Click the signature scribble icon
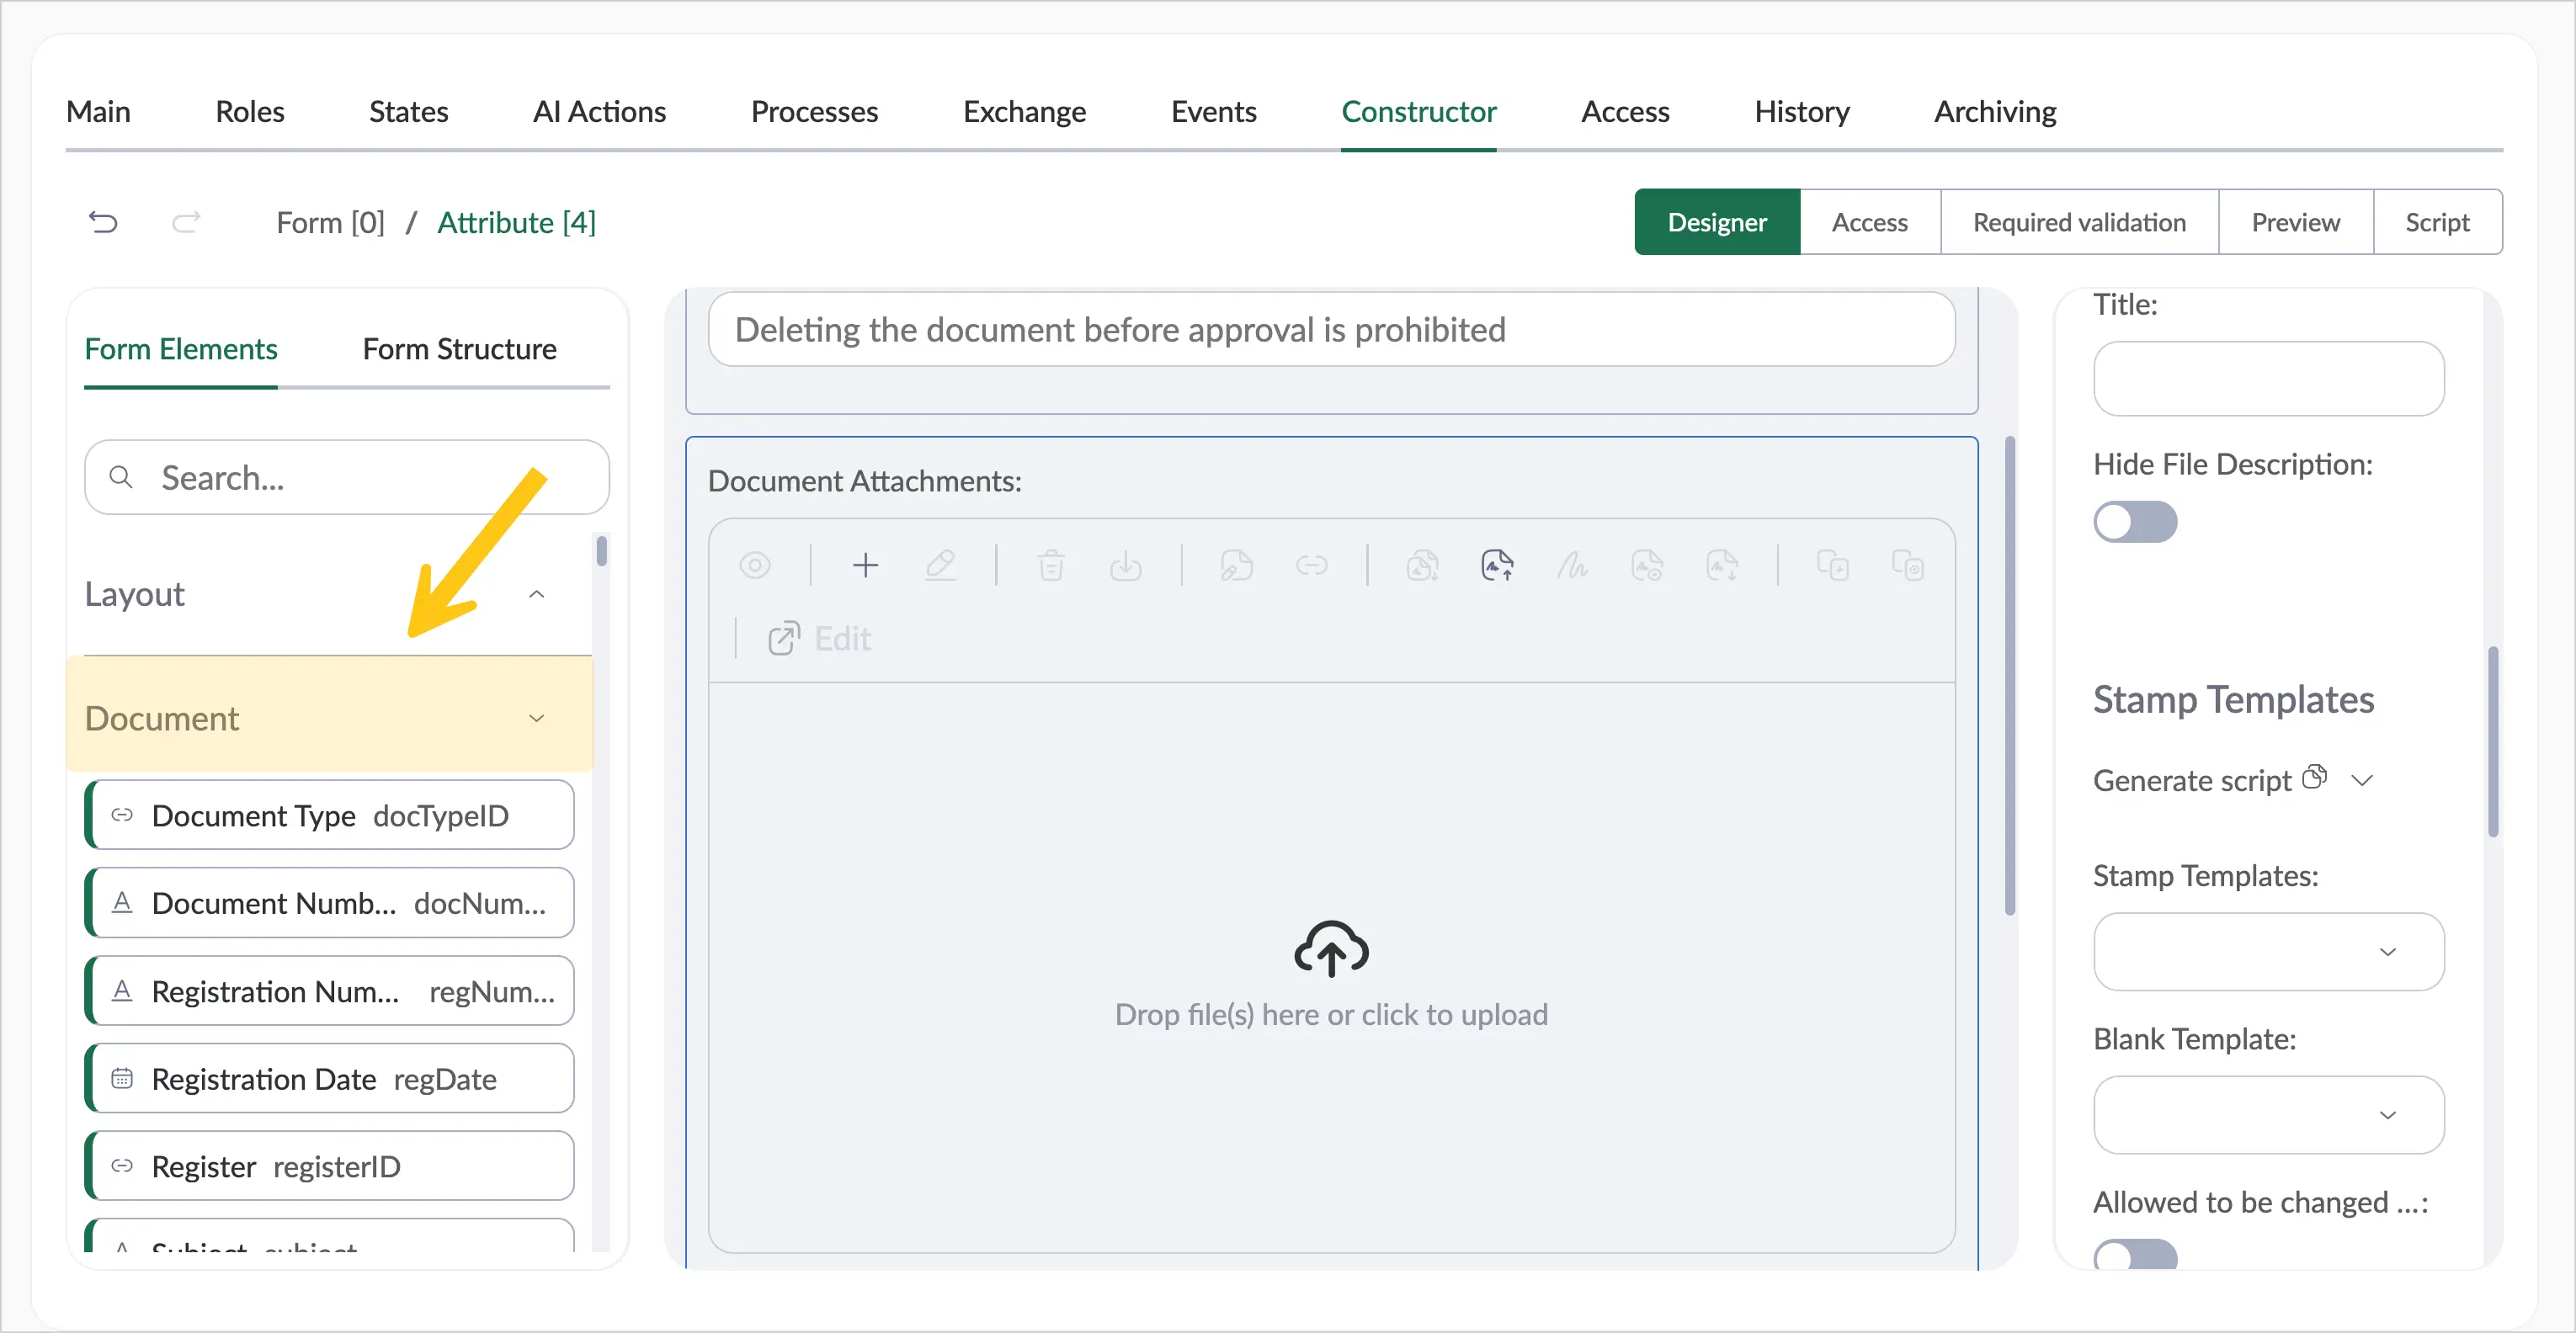 tap(1572, 566)
